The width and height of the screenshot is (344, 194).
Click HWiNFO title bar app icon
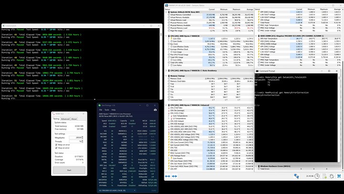point(167,5)
